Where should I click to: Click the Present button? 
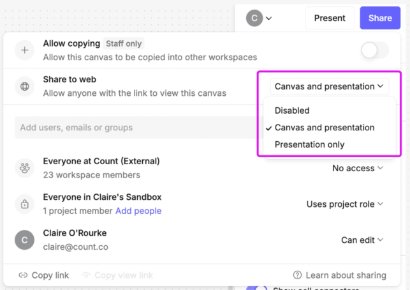(330, 18)
